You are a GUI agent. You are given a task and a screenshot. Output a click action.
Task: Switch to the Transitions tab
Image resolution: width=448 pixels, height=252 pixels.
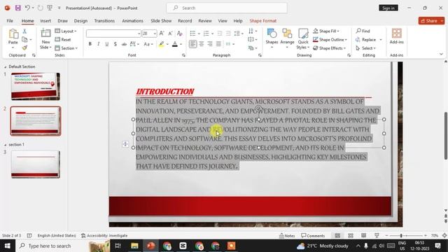tap(104, 21)
